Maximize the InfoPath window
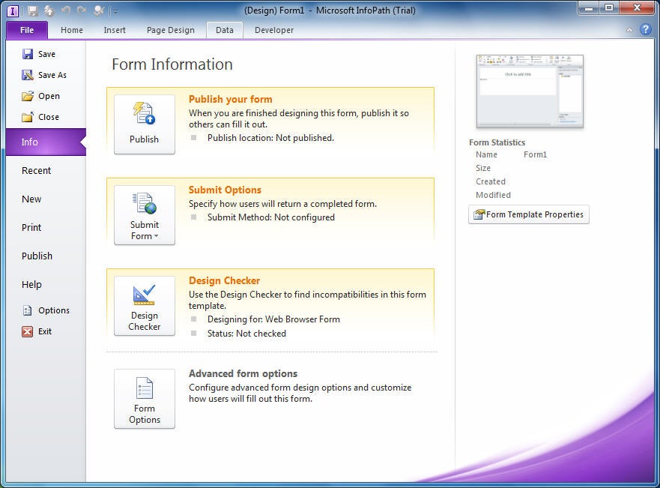 (x=608, y=8)
